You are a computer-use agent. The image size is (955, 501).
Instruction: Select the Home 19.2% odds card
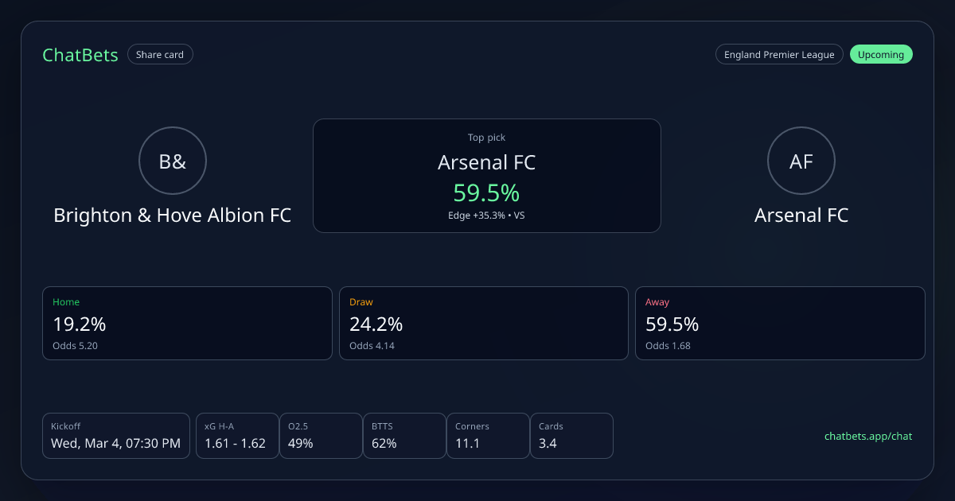(x=187, y=323)
